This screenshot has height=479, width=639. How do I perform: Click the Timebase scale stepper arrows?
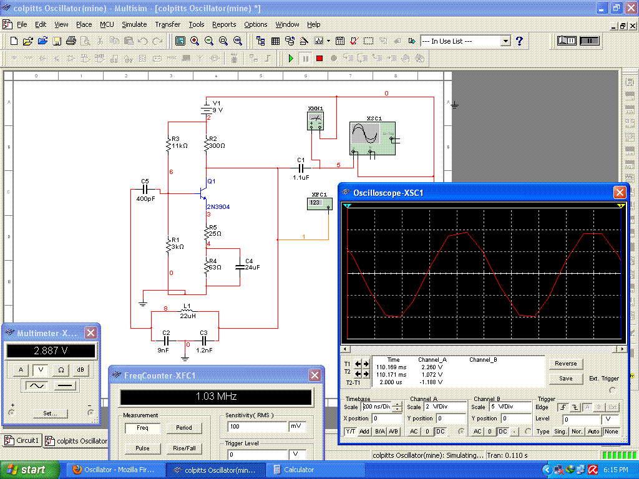coord(398,407)
